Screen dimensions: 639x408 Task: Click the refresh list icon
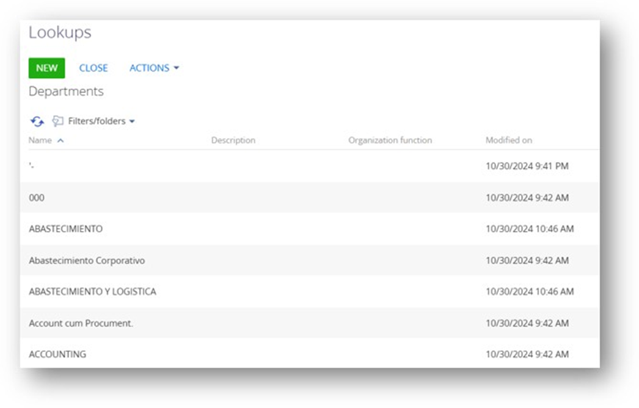[x=37, y=122]
